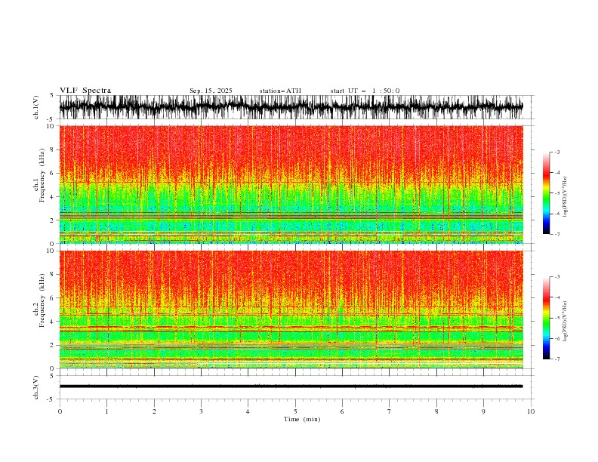Click the "-7" label on lower colorbar
Viewport: 598px width, 462px height.
point(556,359)
